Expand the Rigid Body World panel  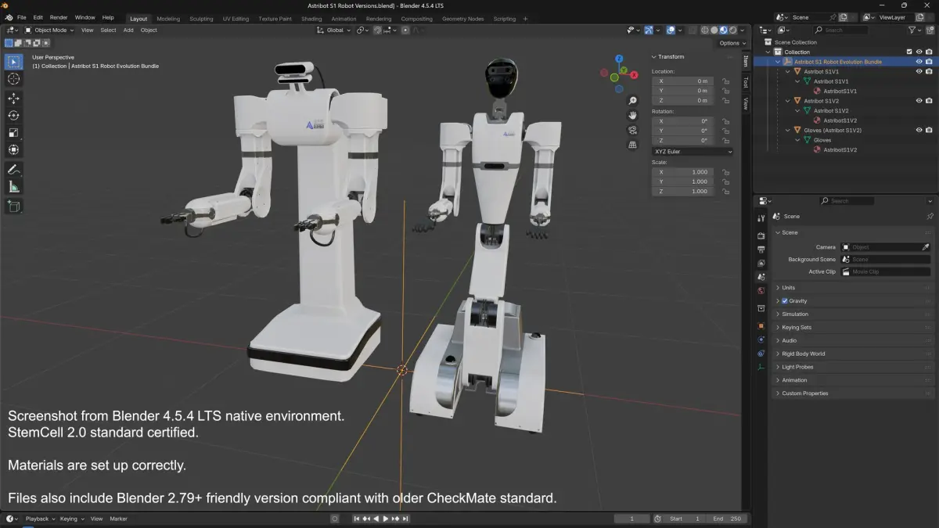click(803, 354)
